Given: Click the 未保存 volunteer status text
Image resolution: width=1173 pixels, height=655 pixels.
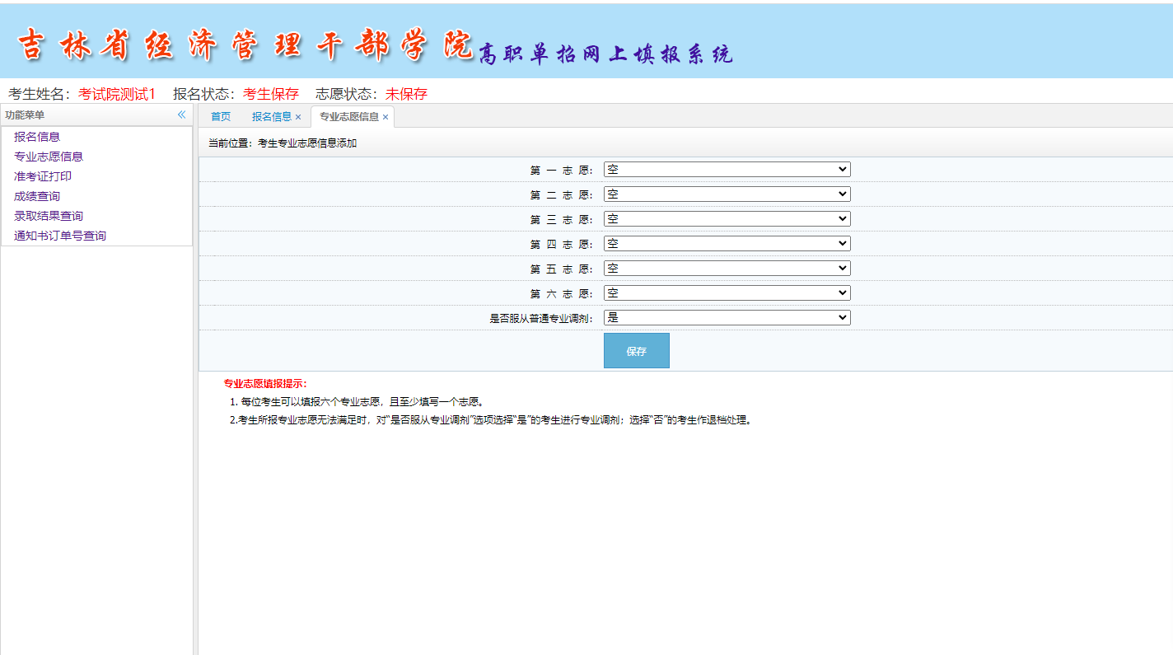Looking at the screenshot, I should 407,94.
